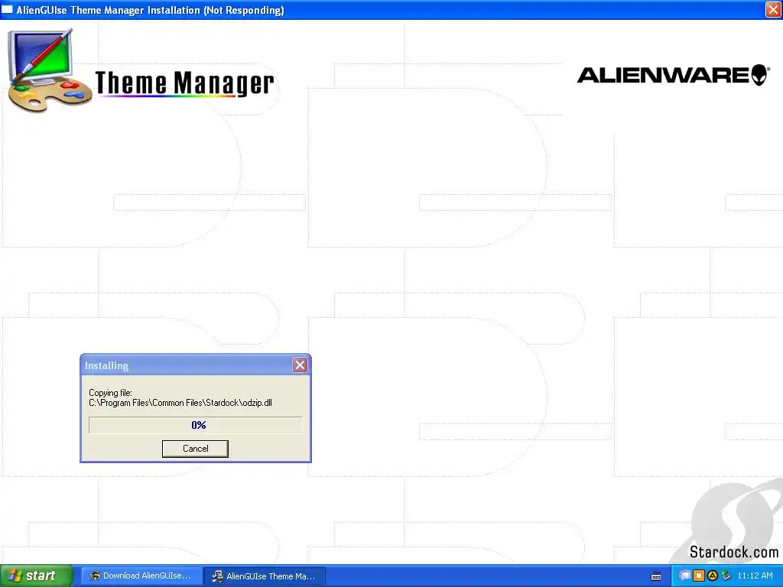Click the Theme Manager palette logo icon

[49, 70]
